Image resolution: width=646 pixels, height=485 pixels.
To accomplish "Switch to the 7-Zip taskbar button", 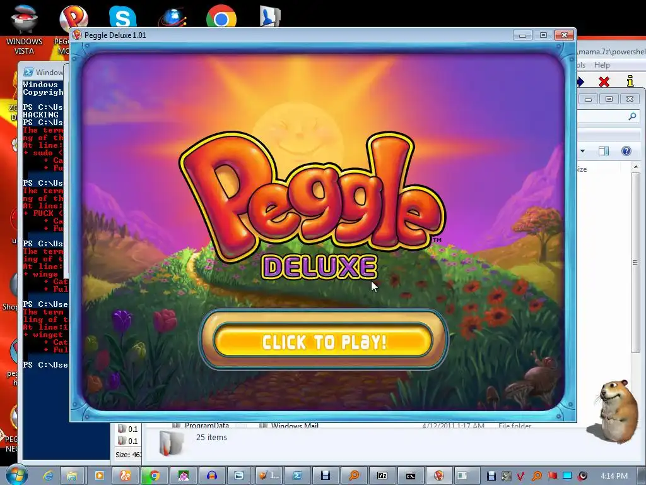I will [x=382, y=476].
